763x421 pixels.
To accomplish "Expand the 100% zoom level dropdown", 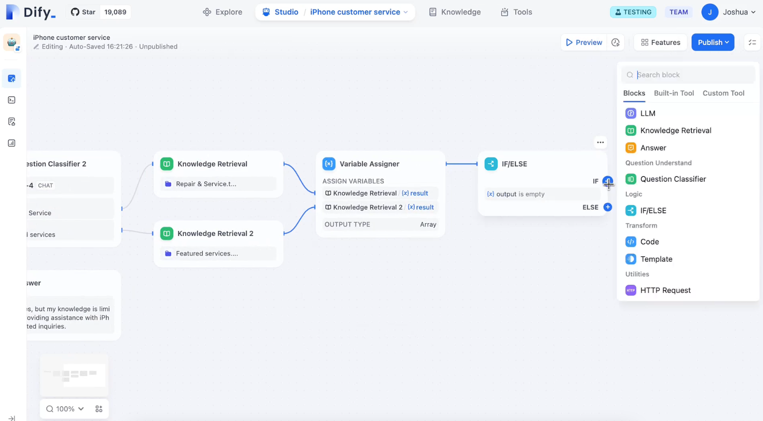I will tap(65, 409).
